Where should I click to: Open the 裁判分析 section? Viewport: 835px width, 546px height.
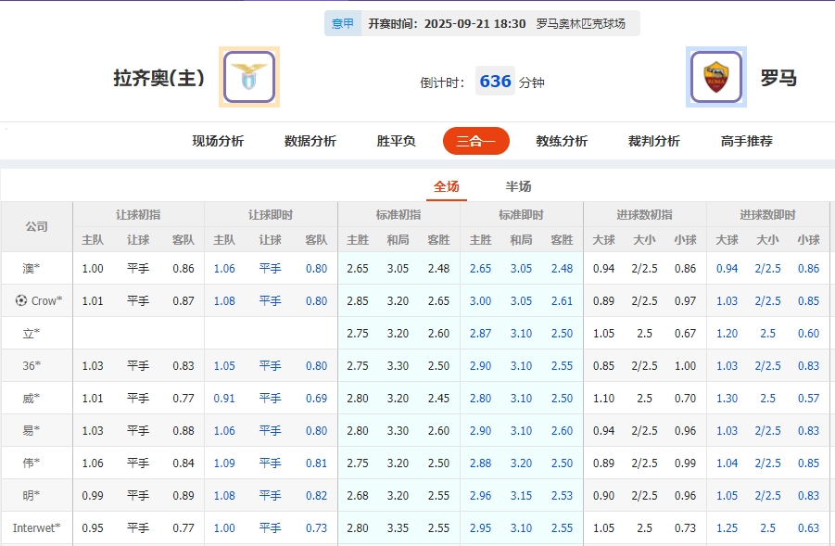coord(653,141)
